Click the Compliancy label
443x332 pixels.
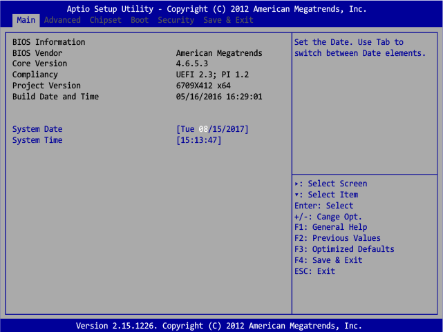[x=35, y=75]
